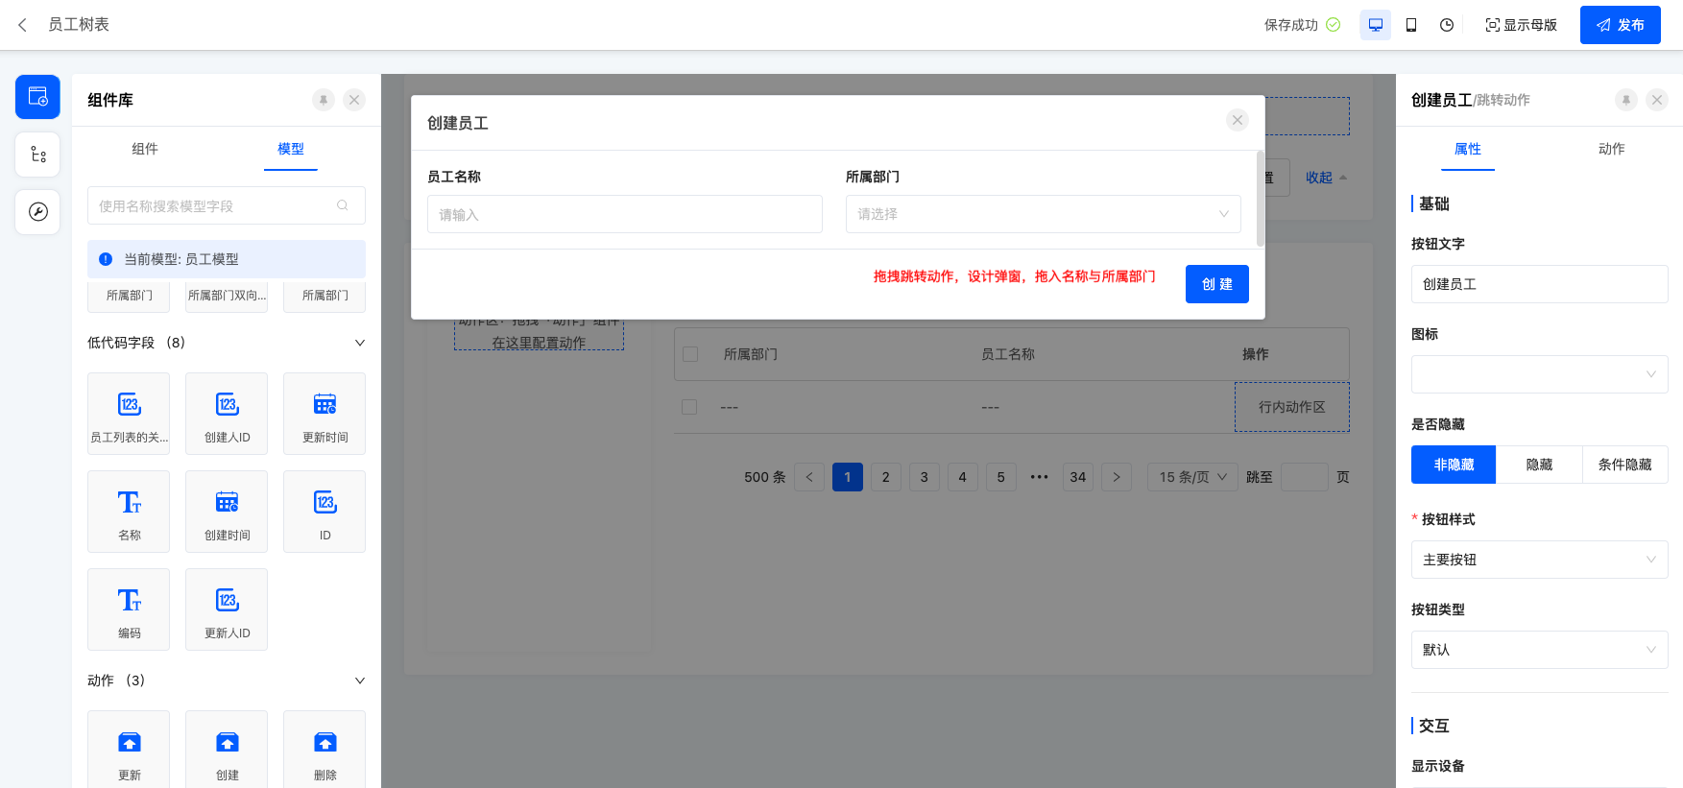Select the 员工列表的关... field tile
Image resolution: width=1683 pixels, height=788 pixels.
129,414
